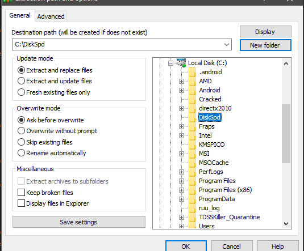304x251 pixels.
Task: Select Local Disk (C:) label in tree
Action: point(207,63)
